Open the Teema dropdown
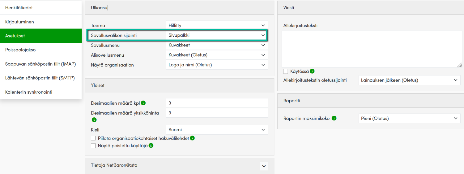Screen dimensions: 464x174 tap(217, 25)
